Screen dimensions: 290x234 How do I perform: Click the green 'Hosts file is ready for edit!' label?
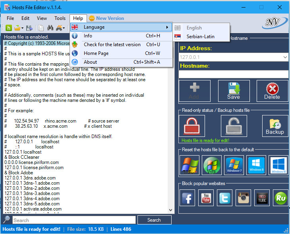tap(205, 140)
